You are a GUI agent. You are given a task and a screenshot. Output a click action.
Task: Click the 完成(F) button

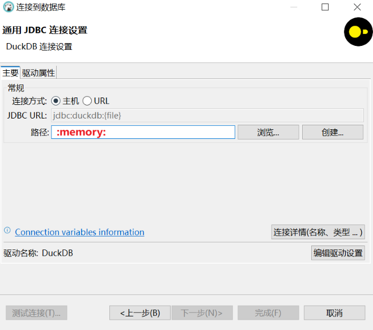click(x=268, y=312)
